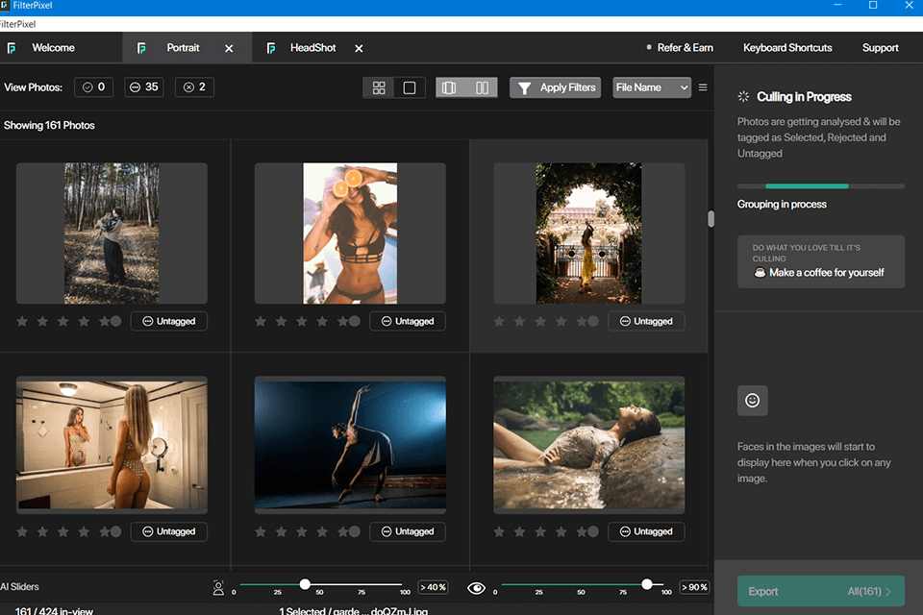923x615 pixels.
Task: Click the face focus slider handle
Action: coord(305,584)
